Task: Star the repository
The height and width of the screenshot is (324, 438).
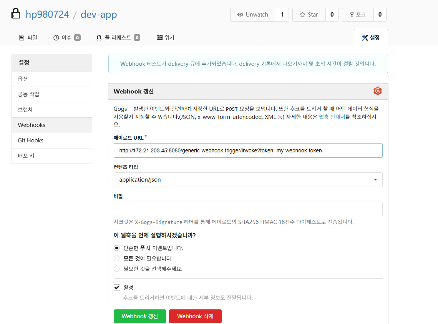Action: point(309,15)
